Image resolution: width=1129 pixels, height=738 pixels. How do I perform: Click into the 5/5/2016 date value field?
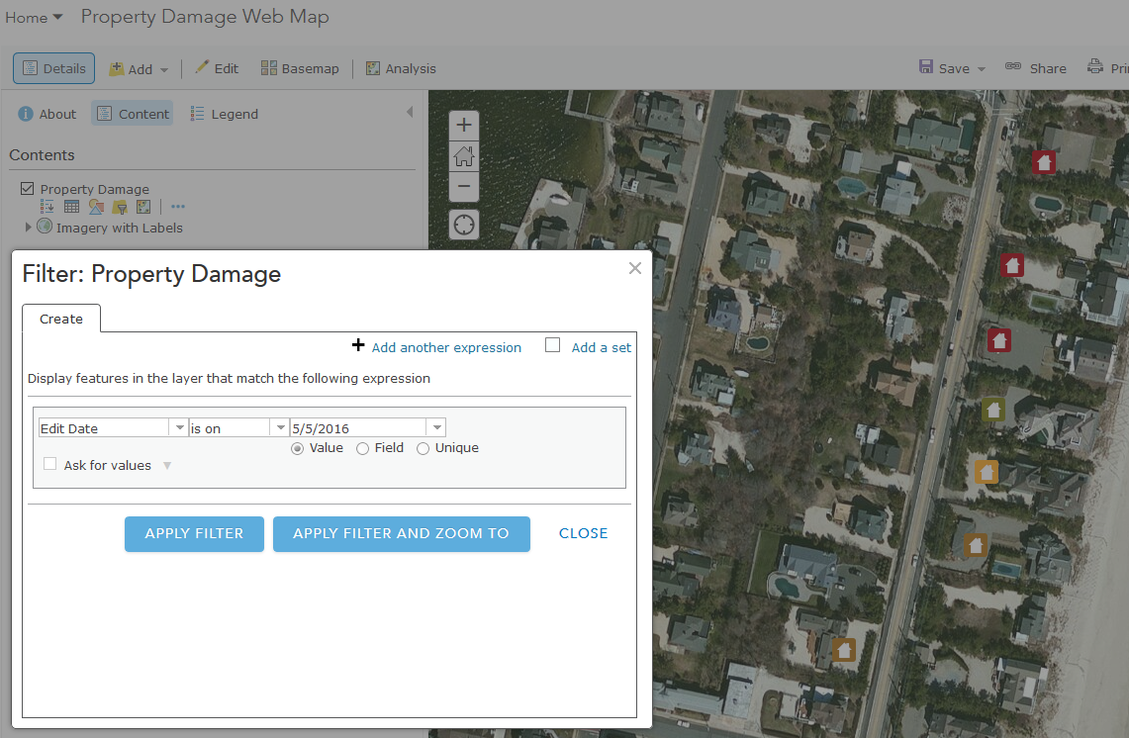click(358, 427)
